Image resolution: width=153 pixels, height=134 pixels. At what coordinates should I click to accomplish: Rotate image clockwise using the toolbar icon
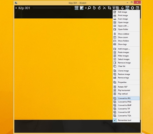(99, 8)
